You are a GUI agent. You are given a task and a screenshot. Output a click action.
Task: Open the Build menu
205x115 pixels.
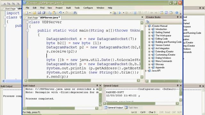68,8
